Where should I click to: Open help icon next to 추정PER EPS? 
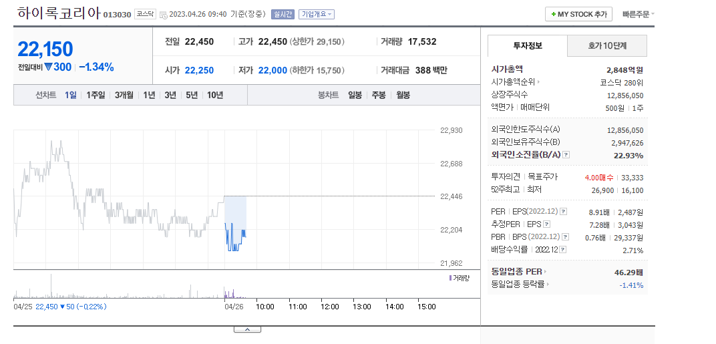tap(547, 224)
